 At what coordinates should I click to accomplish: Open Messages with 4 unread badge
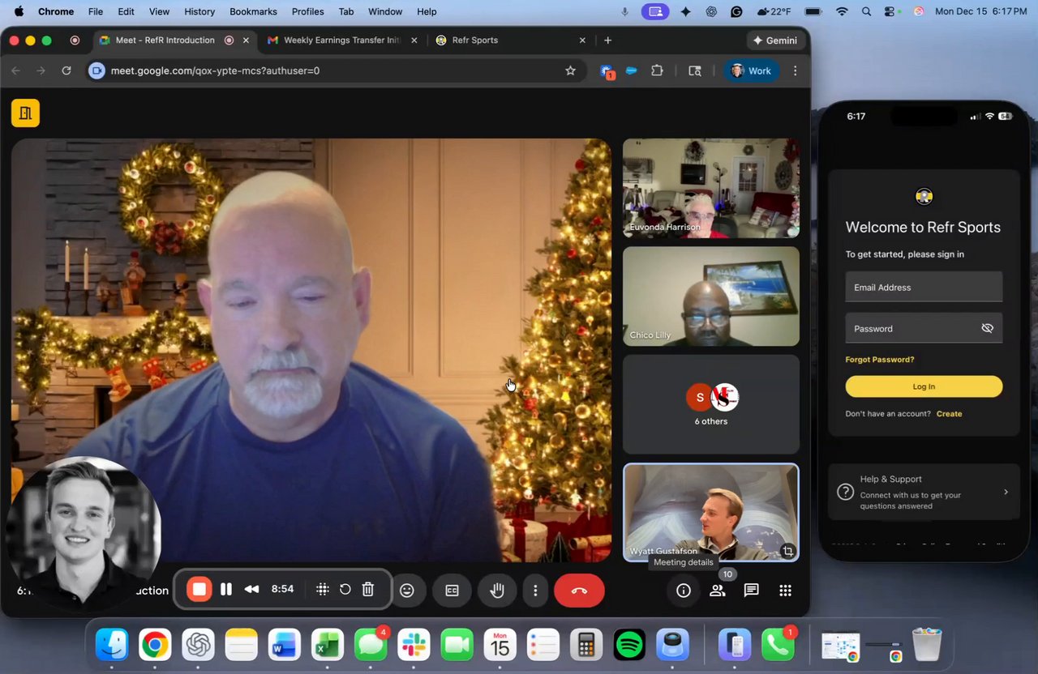[x=371, y=646]
